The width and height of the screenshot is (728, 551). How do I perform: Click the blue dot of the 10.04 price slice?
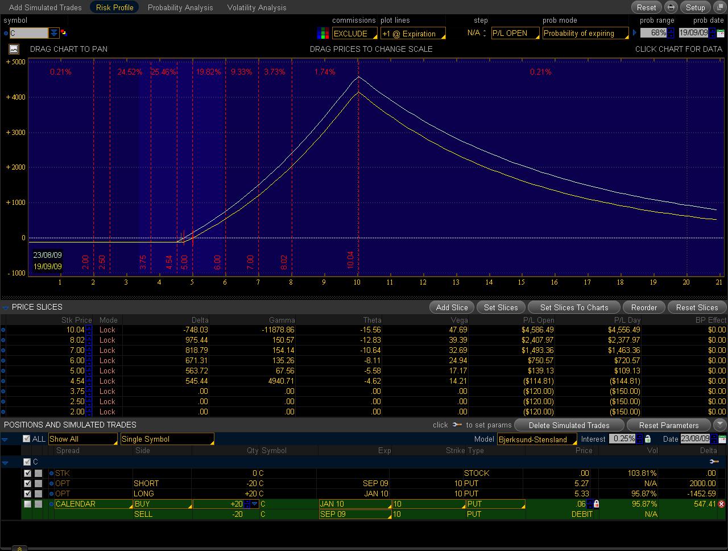(x=3, y=330)
